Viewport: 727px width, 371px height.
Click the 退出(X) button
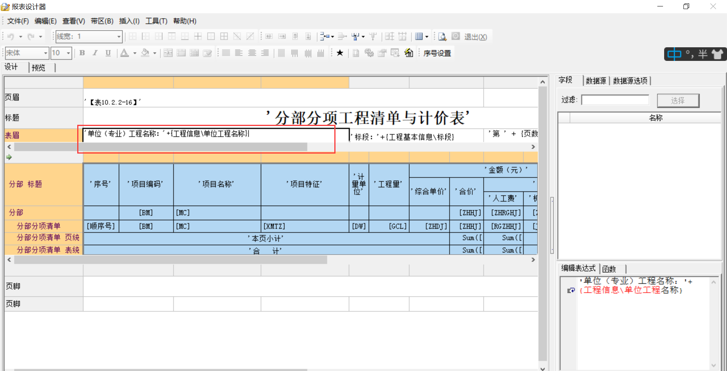click(476, 37)
